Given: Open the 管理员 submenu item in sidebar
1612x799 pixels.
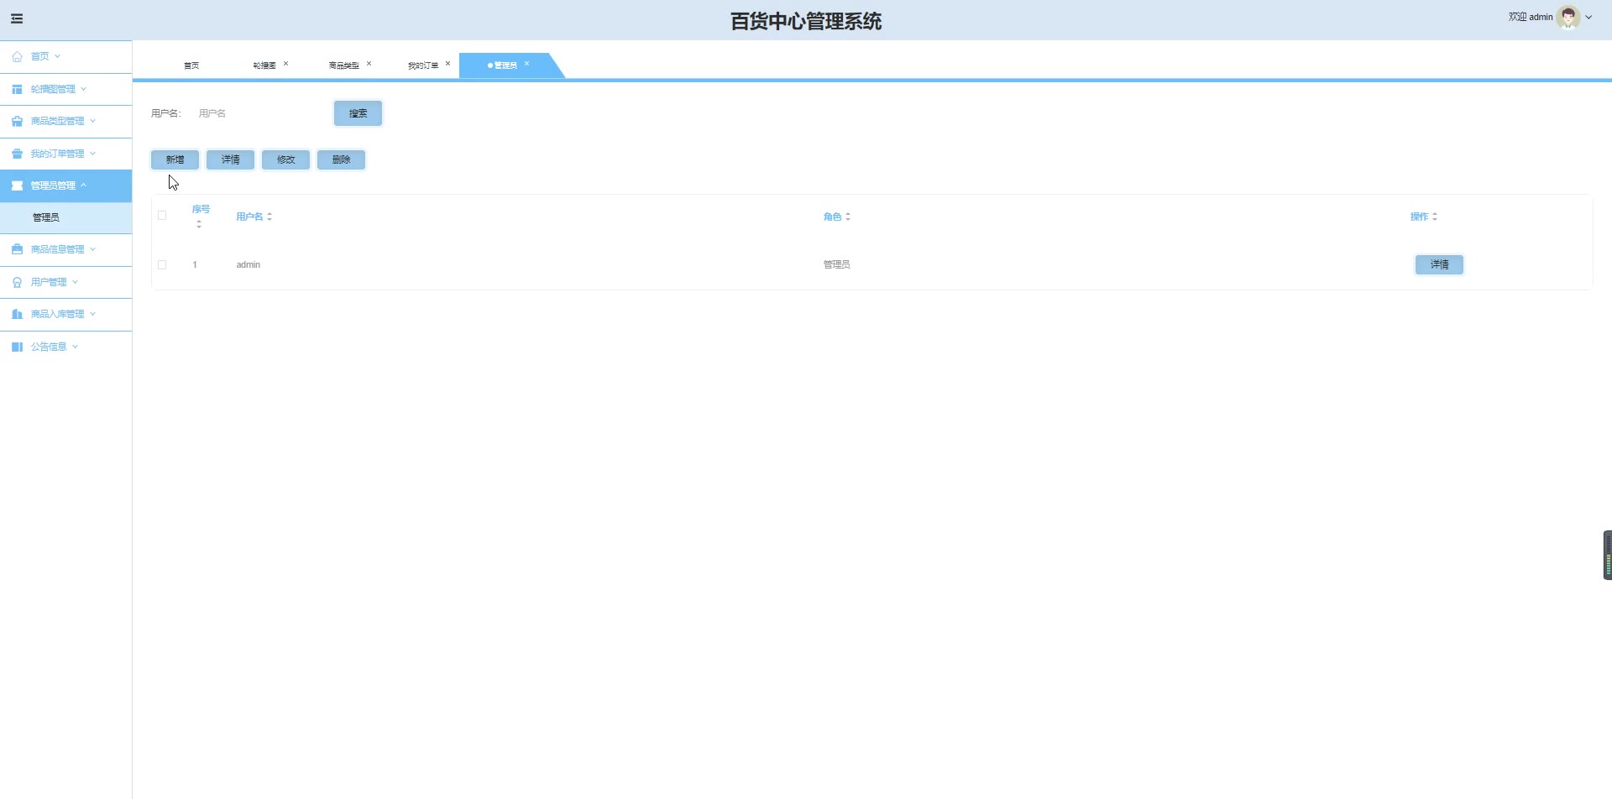Looking at the screenshot, I should (x=65, y=217).
